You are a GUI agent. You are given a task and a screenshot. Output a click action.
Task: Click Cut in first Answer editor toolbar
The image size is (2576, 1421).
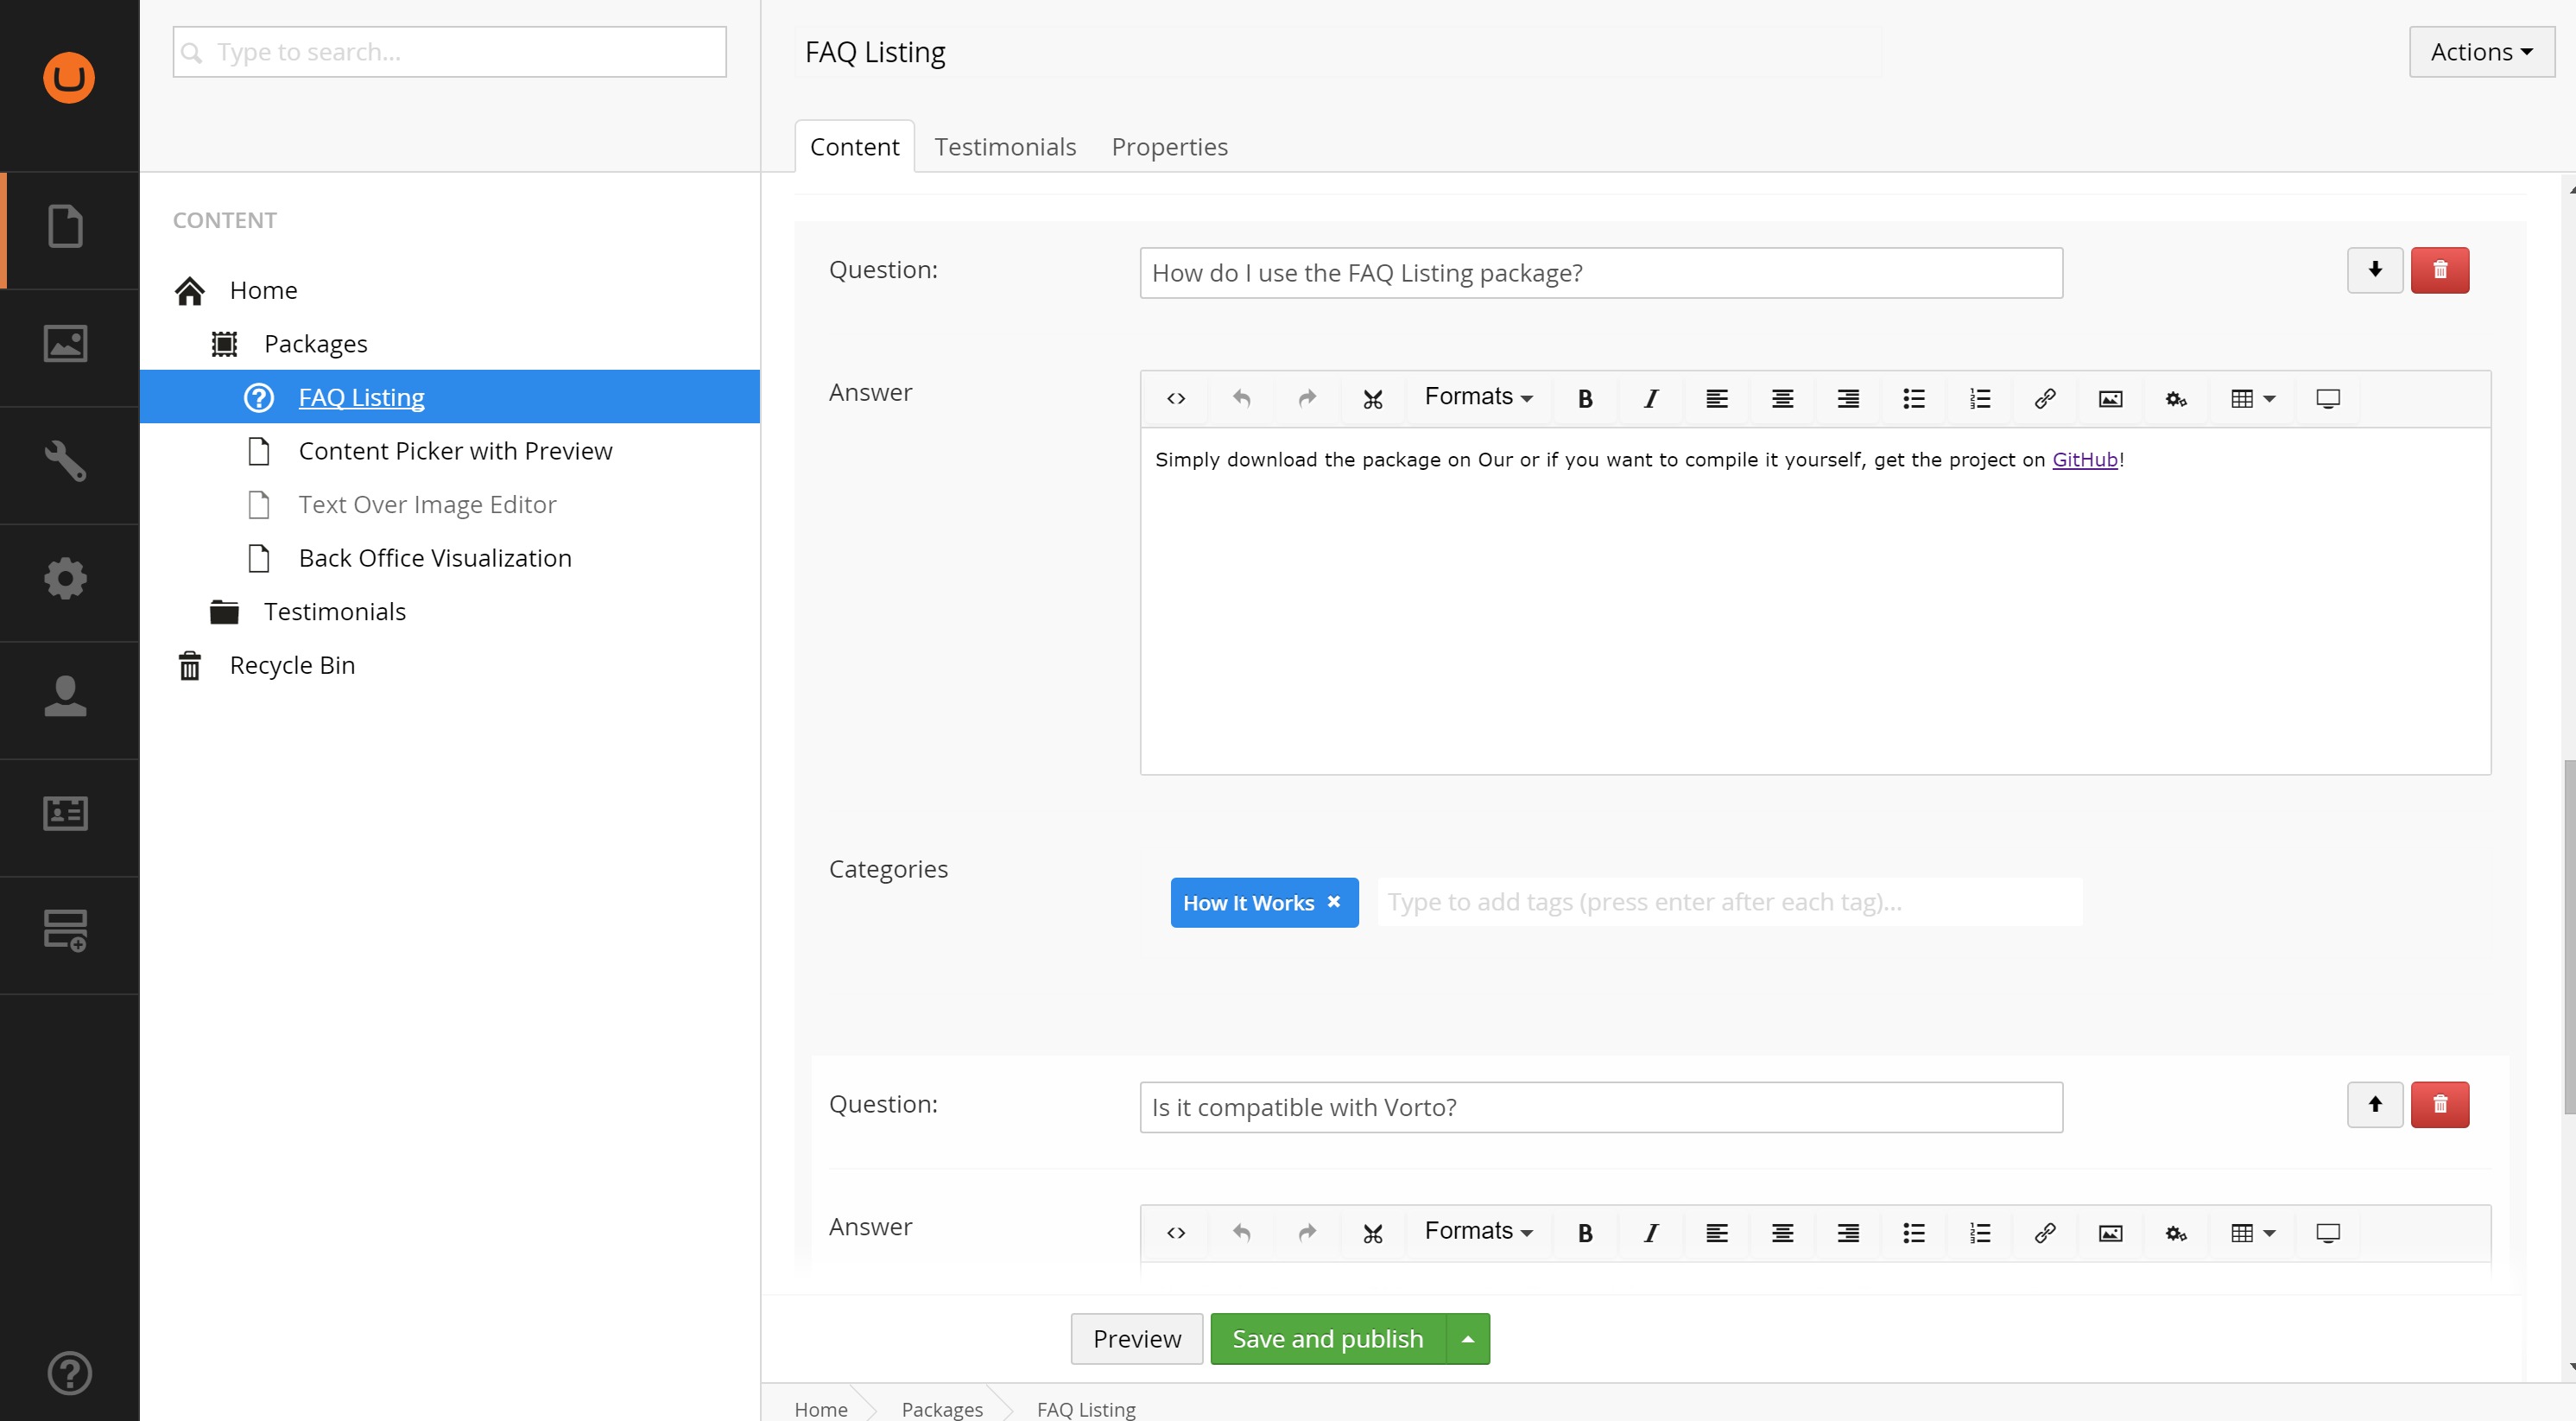(x=1373, y=399)
